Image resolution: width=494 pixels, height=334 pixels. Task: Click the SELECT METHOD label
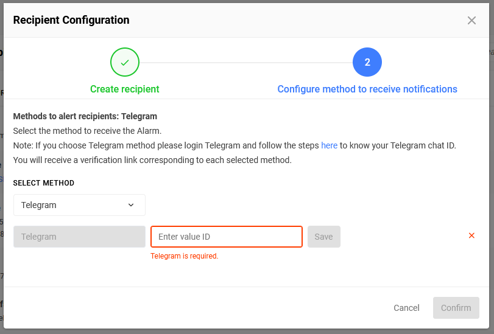click(x=44, y=183)
